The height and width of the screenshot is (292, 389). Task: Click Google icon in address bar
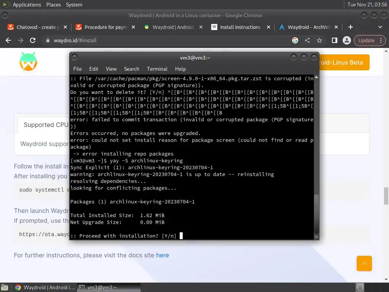(x=295, y=40)
